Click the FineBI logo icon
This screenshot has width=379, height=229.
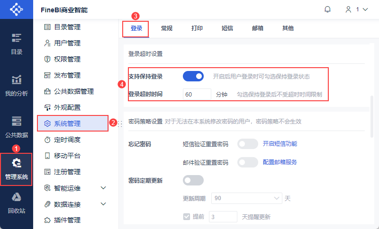click(x=17, y=9)
